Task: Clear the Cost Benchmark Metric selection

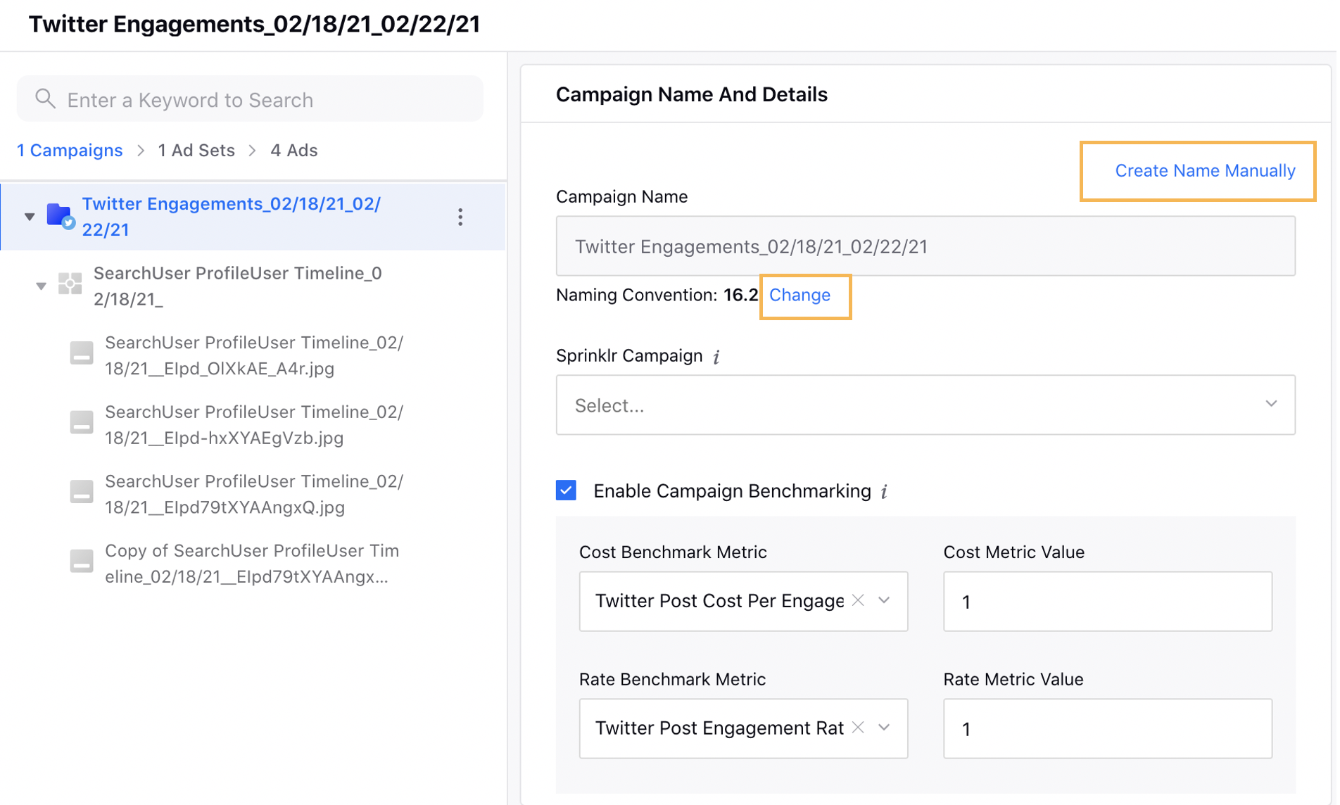Action: click(x=858, y=600)
